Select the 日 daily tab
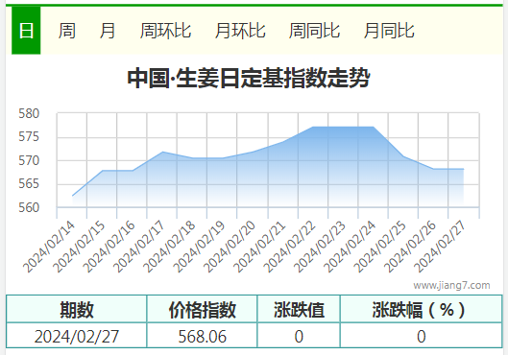 (26, 31)
